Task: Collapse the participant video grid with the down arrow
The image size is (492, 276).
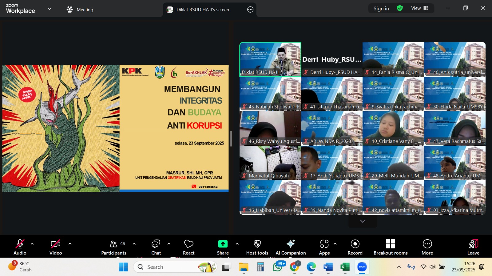Action: [363, 221]
